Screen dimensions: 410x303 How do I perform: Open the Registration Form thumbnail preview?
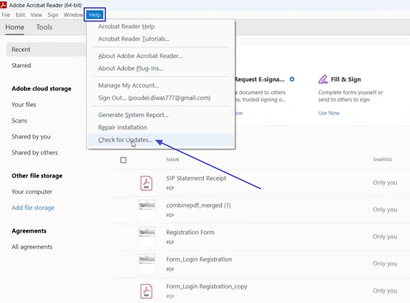pos(147,237)
